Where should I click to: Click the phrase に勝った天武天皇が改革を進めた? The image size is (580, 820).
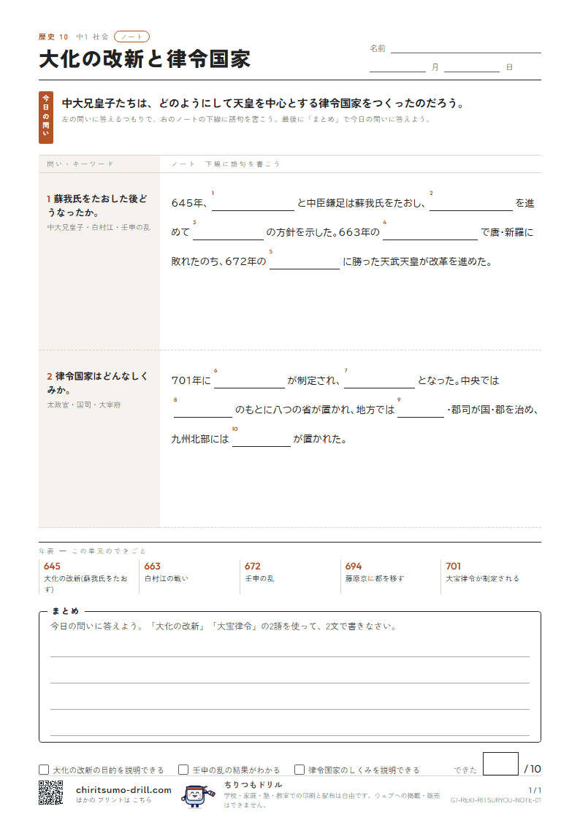point(418,261)
